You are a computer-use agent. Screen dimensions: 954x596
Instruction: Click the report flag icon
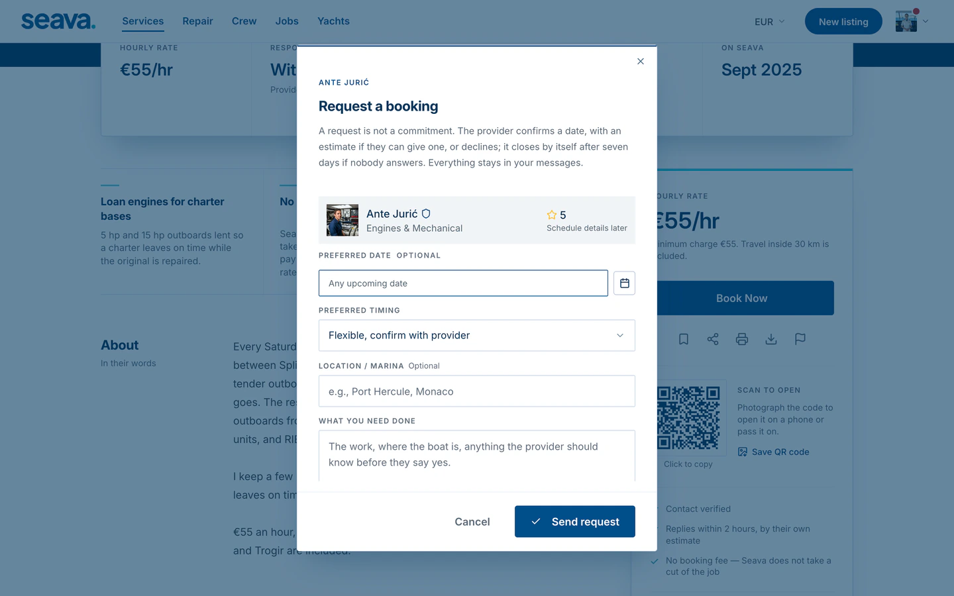(x=800, y=339)
